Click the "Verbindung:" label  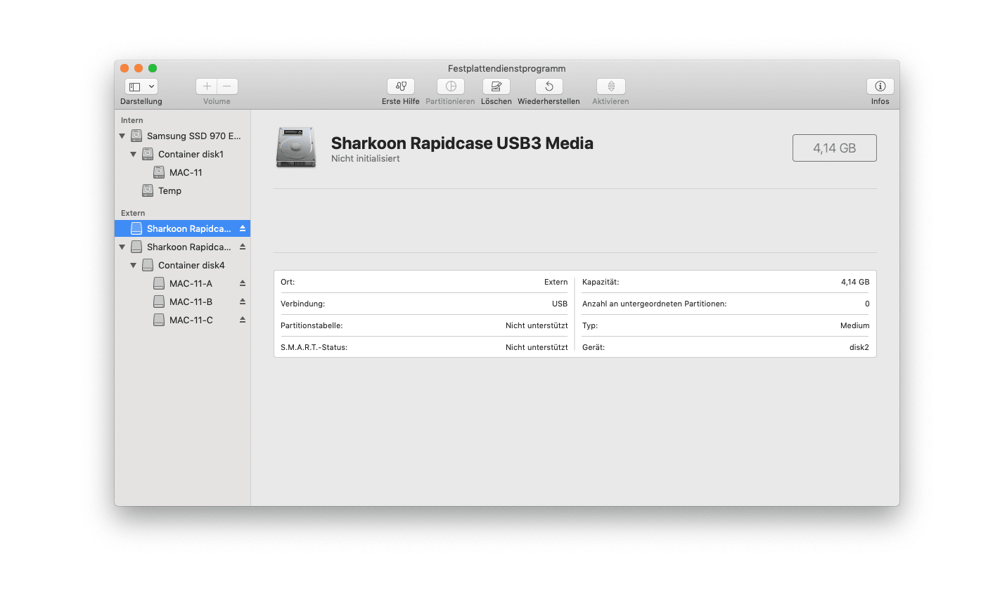click(303, 304)
